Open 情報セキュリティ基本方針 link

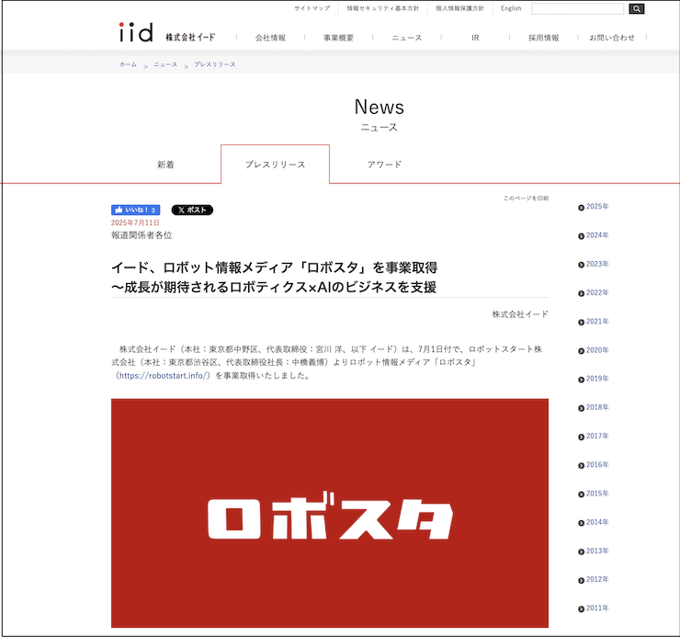382,8
